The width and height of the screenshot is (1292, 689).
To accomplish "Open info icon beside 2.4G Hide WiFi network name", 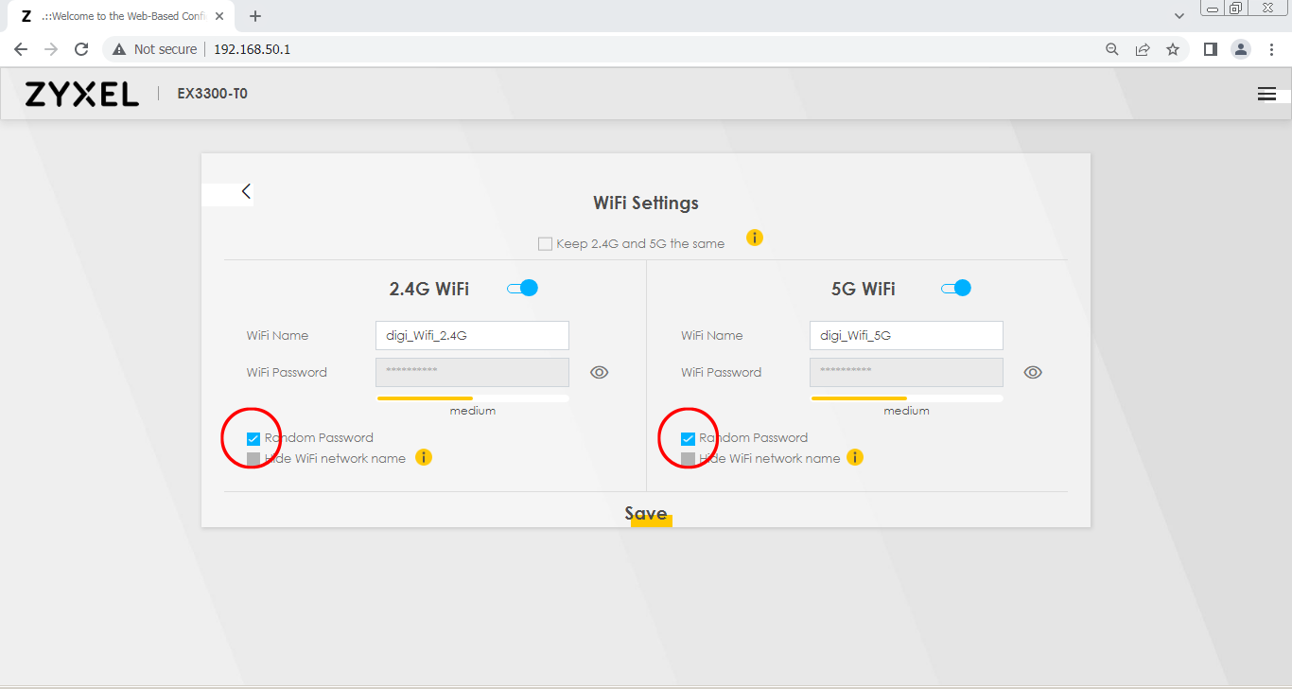I will (x=424, y=458).
